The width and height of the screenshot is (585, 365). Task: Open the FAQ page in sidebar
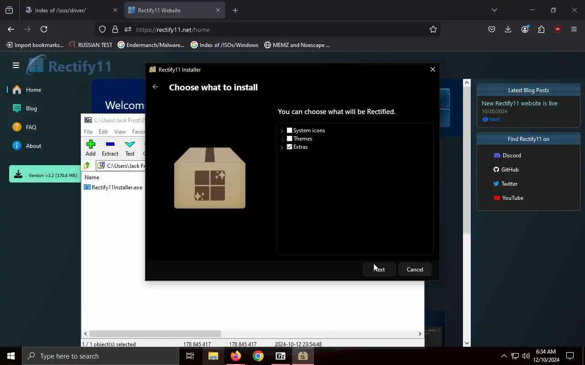pos(25,127)
